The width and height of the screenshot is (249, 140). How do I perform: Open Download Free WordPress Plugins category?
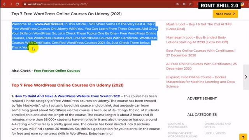182,135
